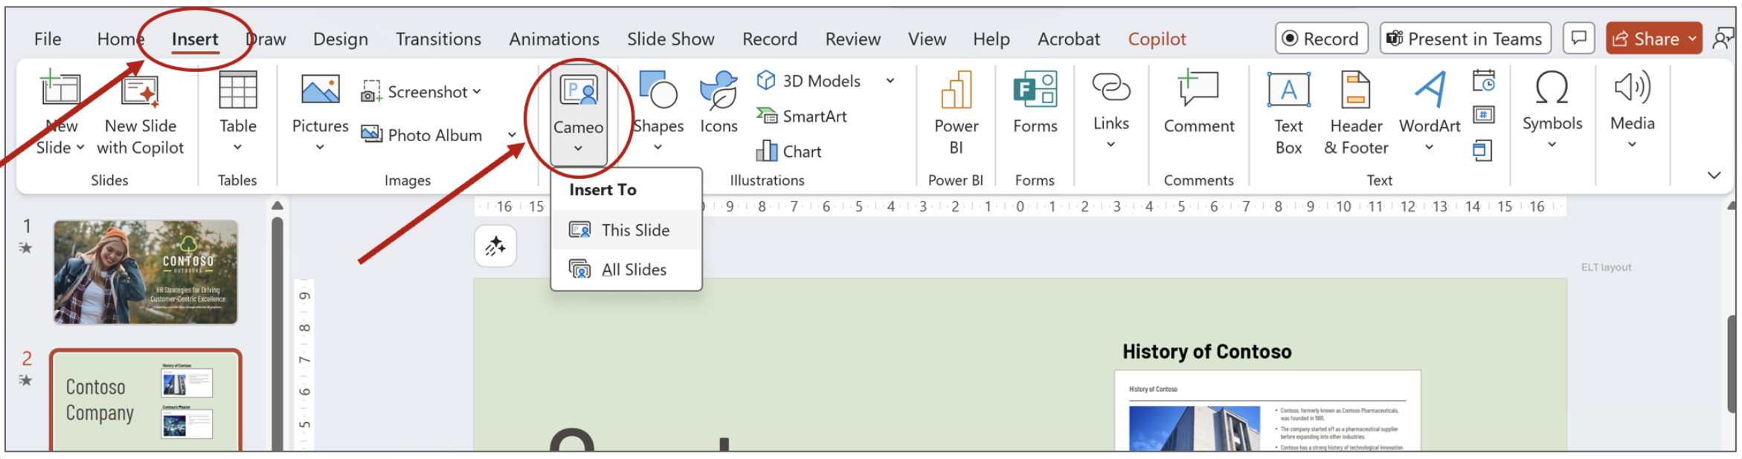1742x459 pixels.
Task: Switch to the Draw tab
Action: [x=266, y=39]
